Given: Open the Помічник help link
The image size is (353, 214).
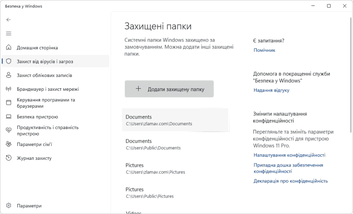Looking at the screenshot, I should coord(264,50).
